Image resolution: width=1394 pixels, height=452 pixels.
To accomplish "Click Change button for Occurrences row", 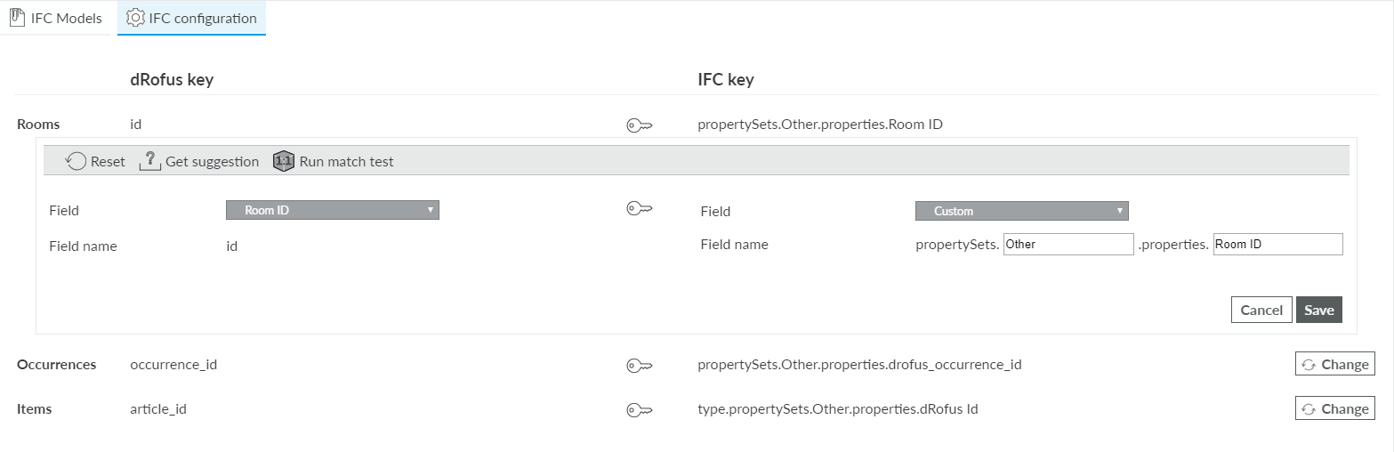I will coord(1334,364).
